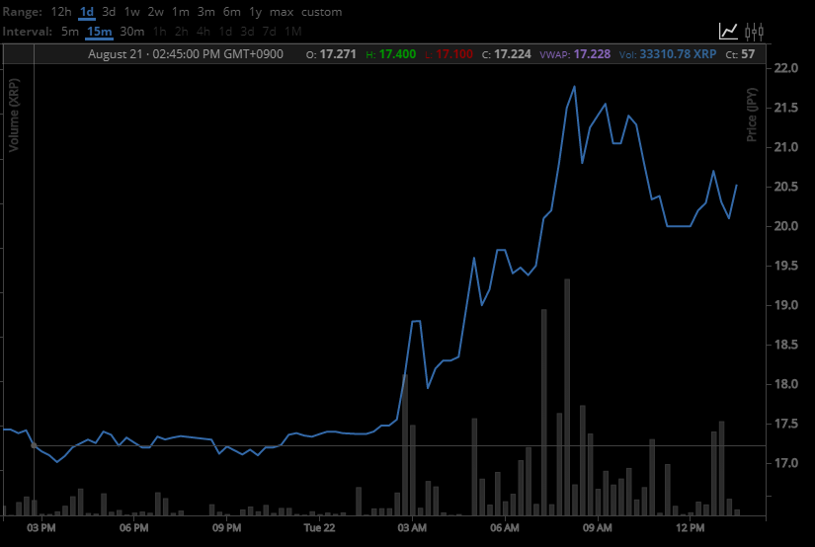Click the Price (JPY) axis title
This screenshot has width=815, height=547.
click(x=752, y=115)
